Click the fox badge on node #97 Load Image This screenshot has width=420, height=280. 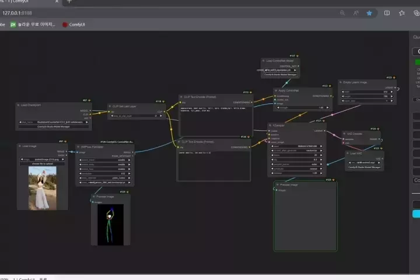pyautogui.click(x=65, y=142)
